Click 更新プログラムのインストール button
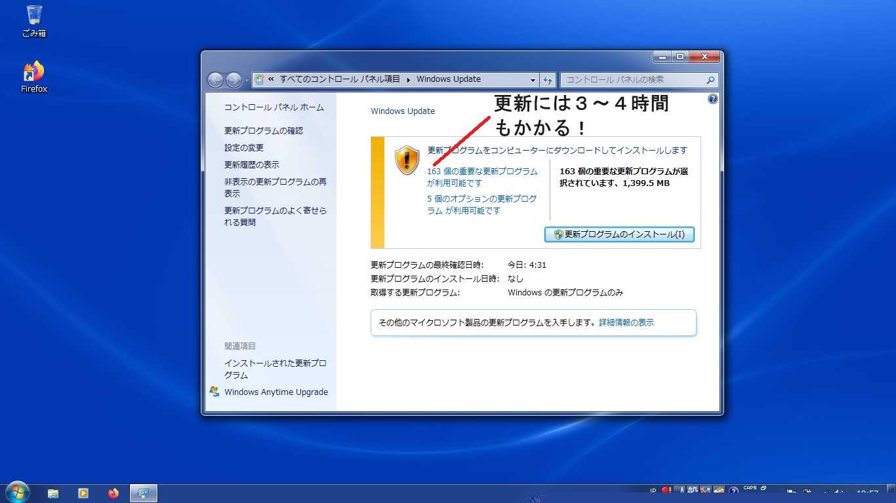The image size is (896, 503). tap(619, 234)
